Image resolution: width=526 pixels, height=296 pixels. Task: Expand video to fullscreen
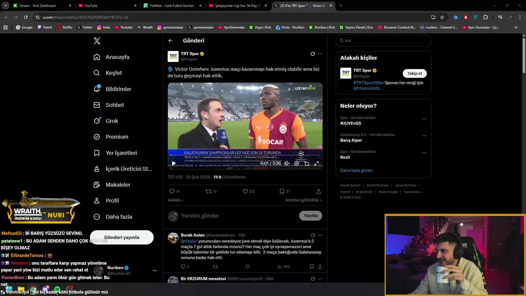(x=316, y=163)
